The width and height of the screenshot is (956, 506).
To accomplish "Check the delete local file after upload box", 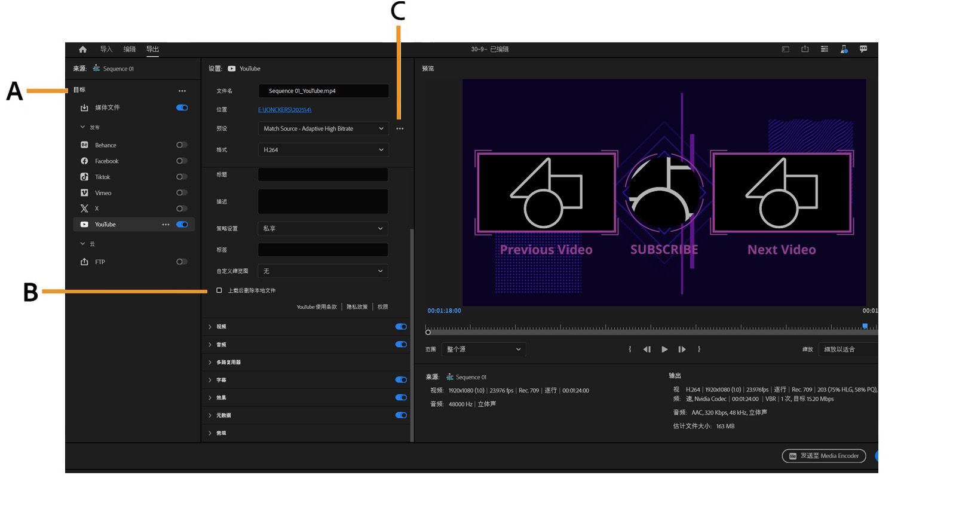I will (x=219, y=290).
